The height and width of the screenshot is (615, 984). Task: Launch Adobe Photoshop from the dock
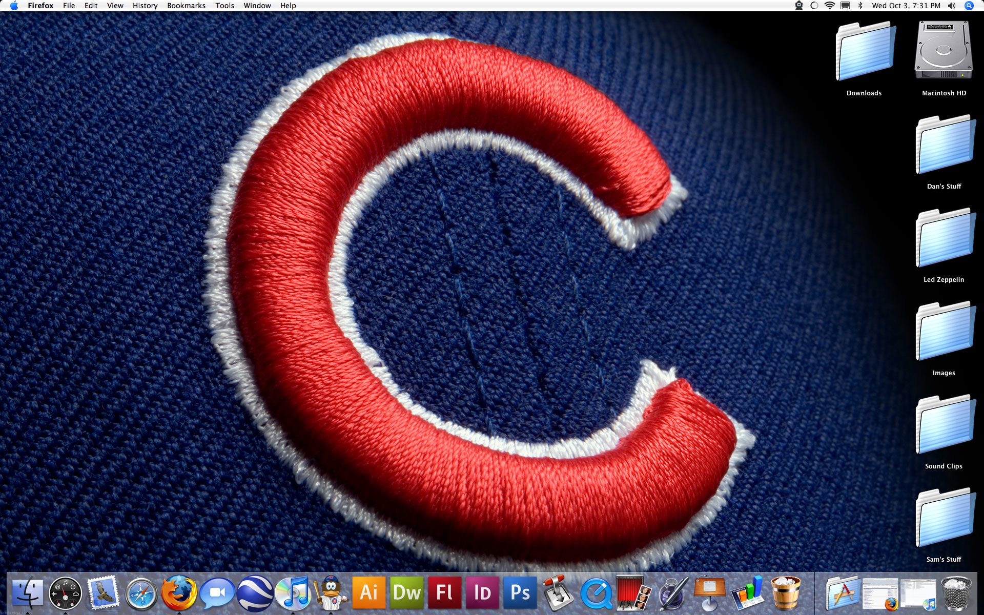[x=520, y=592]
